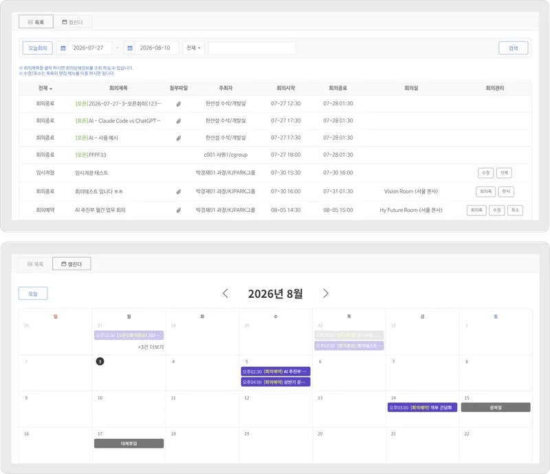Click 대체휴일 bar on August 17

click(129, 444)
